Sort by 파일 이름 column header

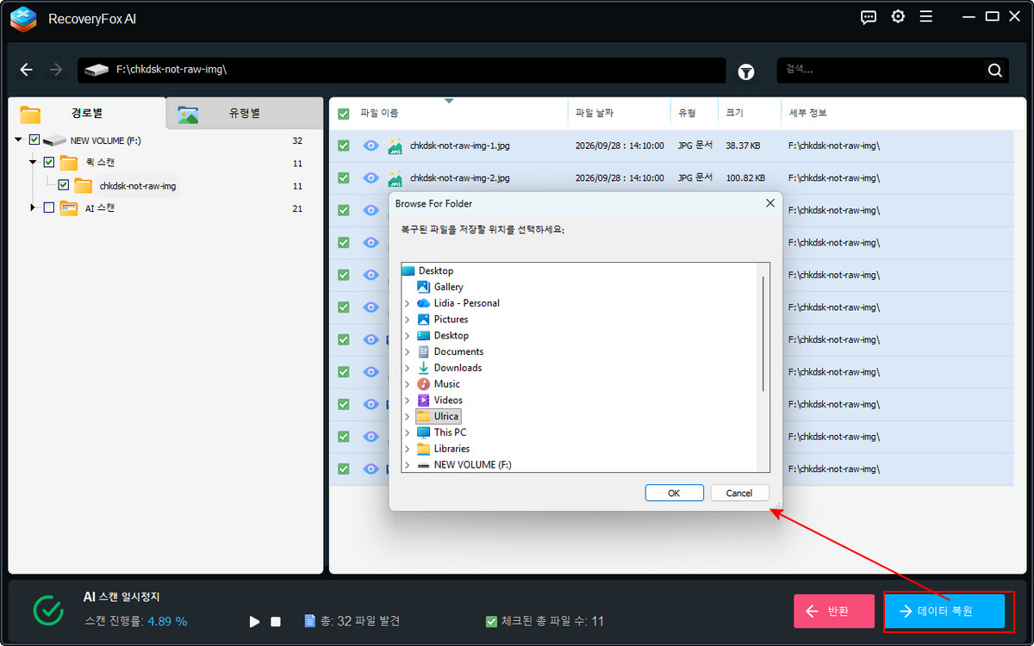pos(379,114)
